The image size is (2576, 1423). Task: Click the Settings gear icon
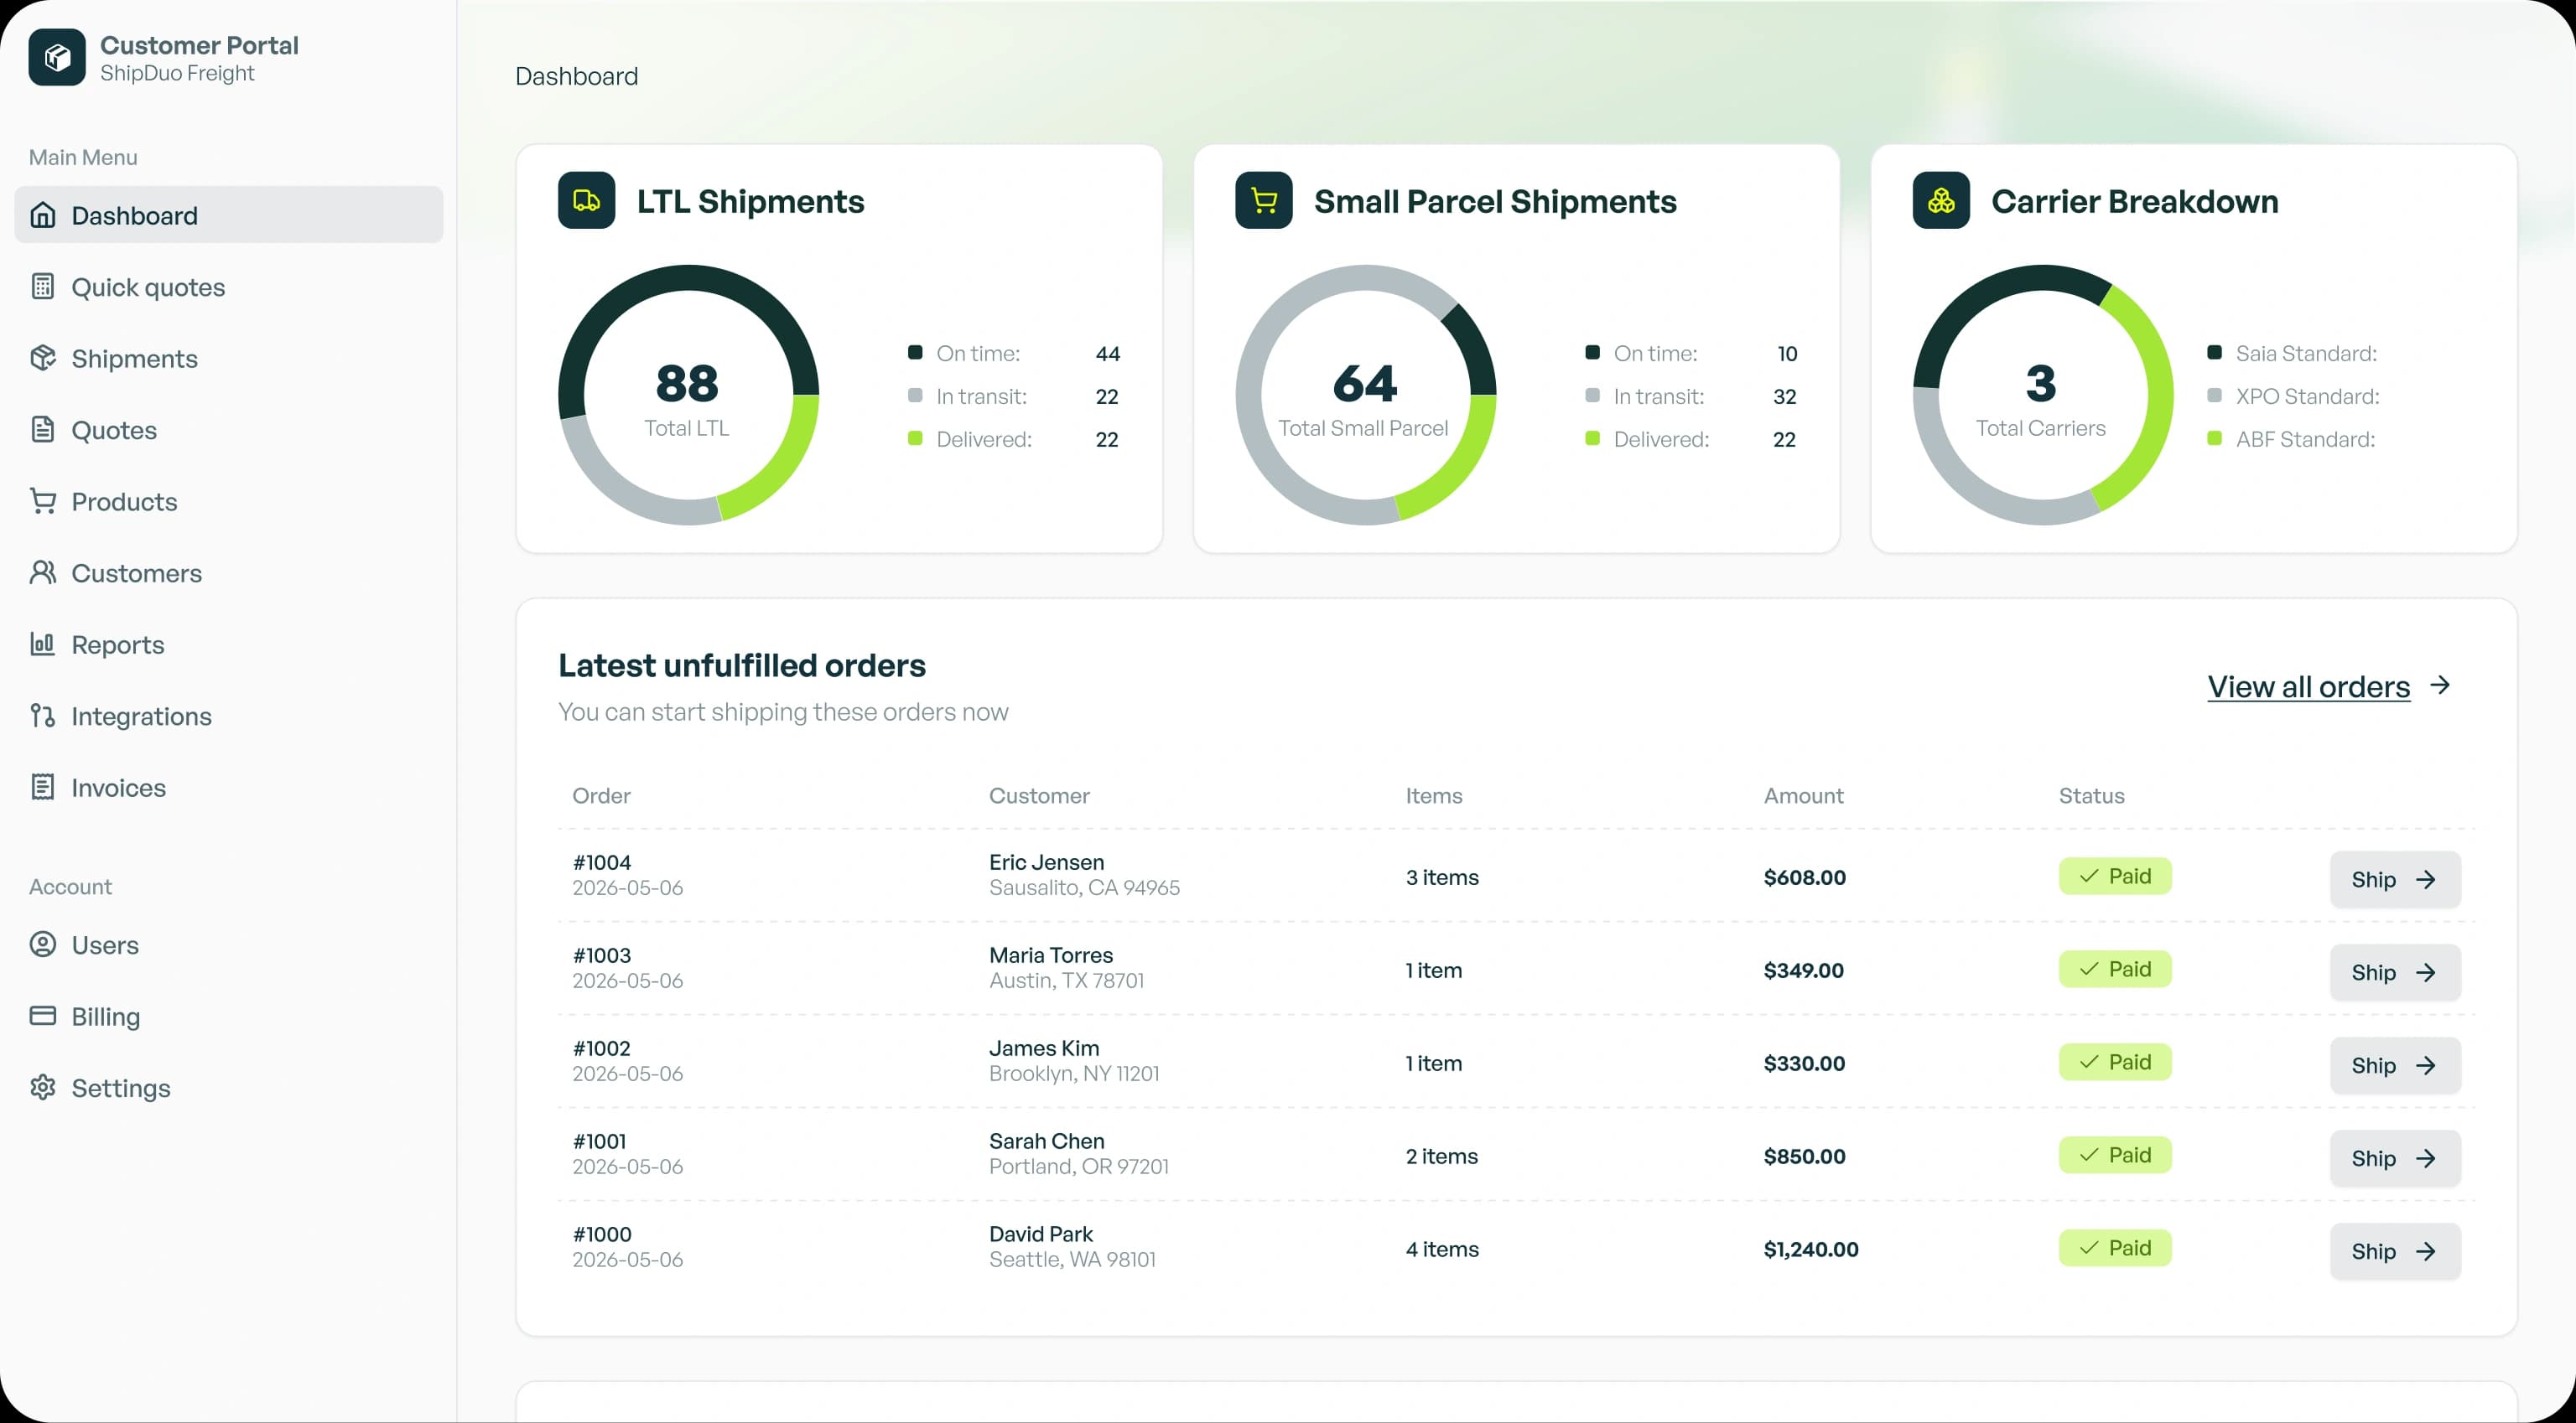coord(43,1087)
